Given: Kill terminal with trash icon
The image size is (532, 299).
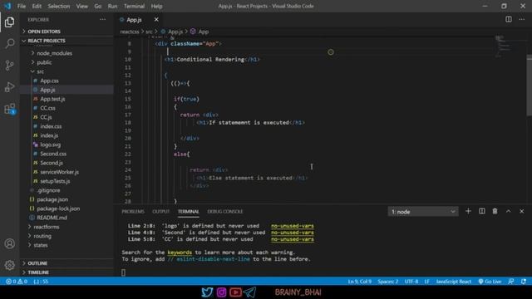Looking at the screenshot, I should pyautogui.click(x=495, y=211).
